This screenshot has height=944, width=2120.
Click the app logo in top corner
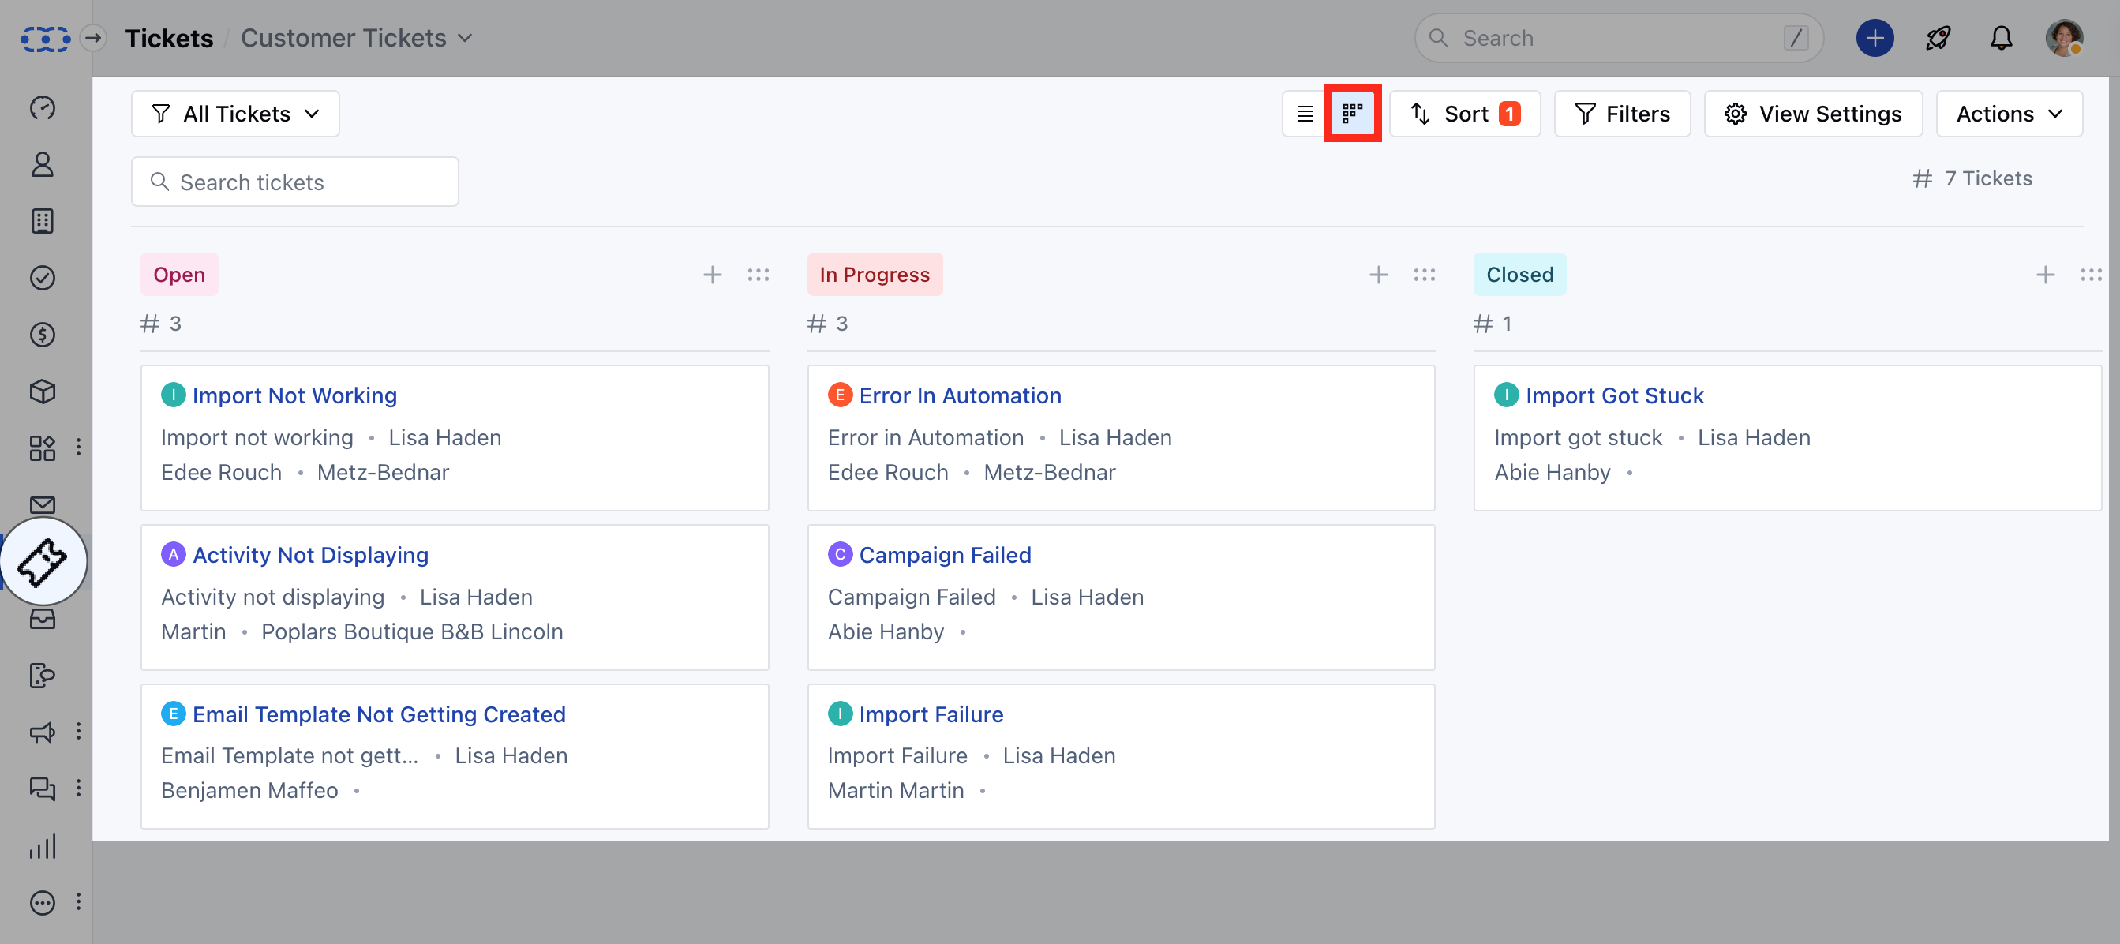pyautogui.click(x=45, y=38)
